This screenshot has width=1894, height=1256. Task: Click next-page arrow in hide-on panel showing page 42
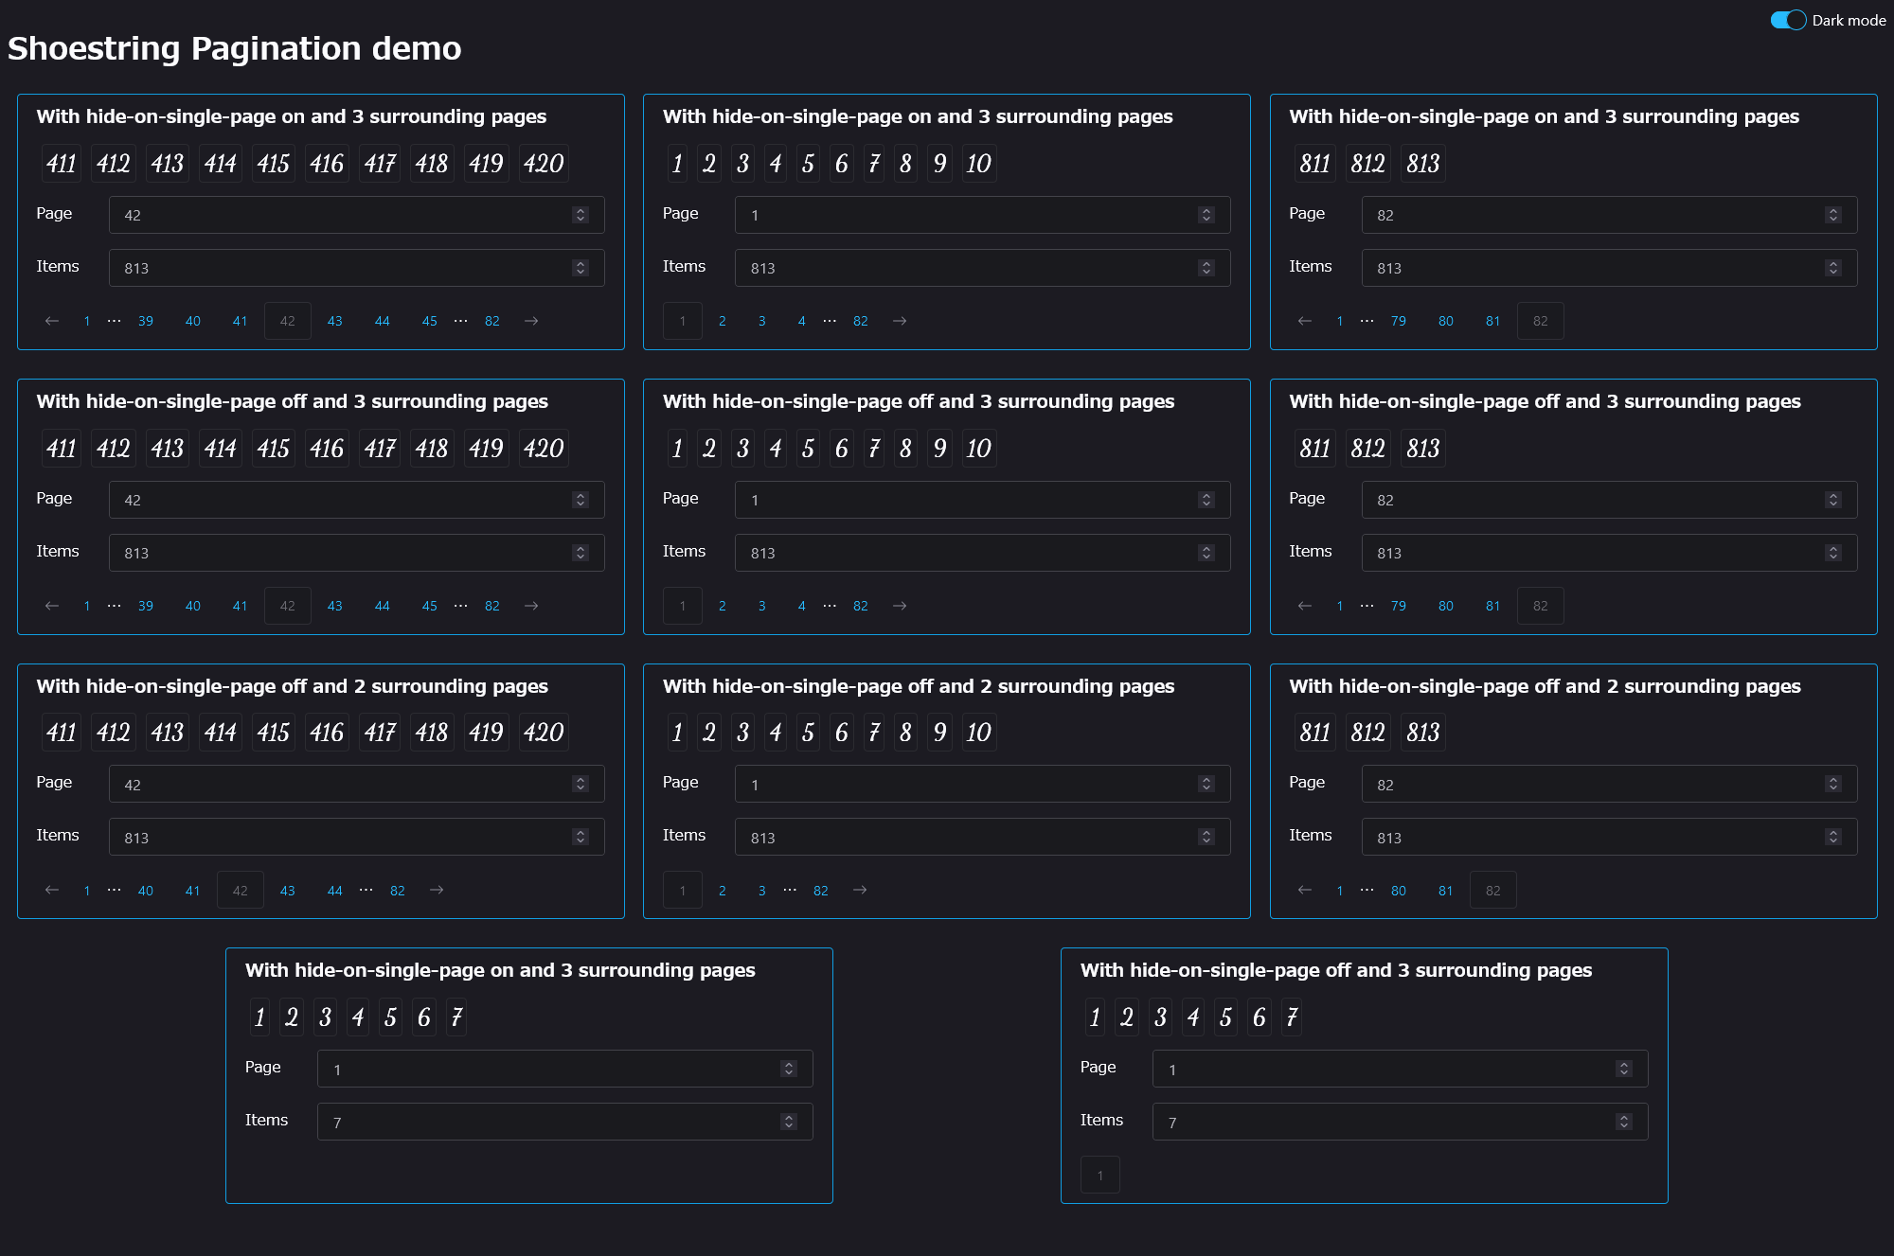[x=531, y=321]
